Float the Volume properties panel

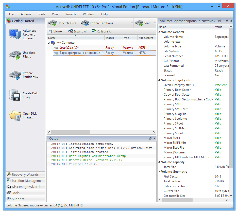(x=227, y=21)
